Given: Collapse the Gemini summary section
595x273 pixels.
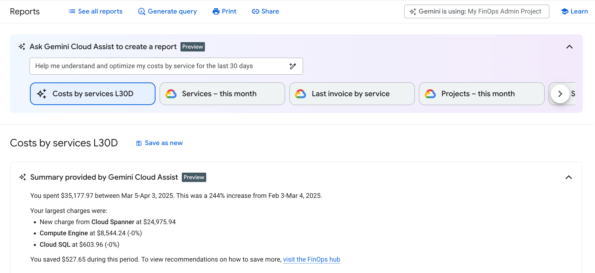Looking at the screenshot, I should click(x=569, y=178).
